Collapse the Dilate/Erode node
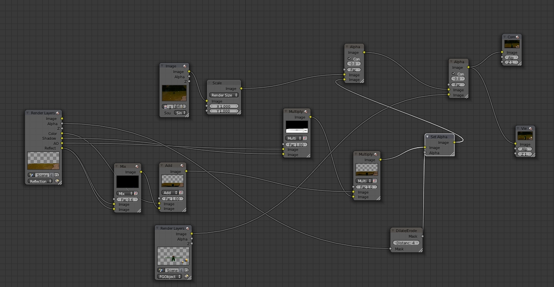This screenshot has height=287, width=554. pyautogui.click(x=393, y=231)
